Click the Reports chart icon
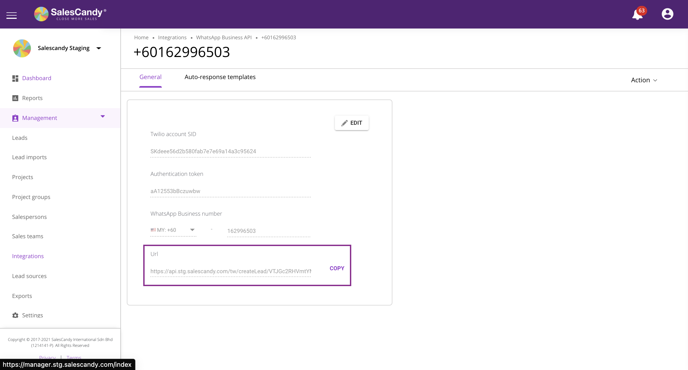Image resolution: width=688 pixels, height=370 pixels. coord(15,98)
